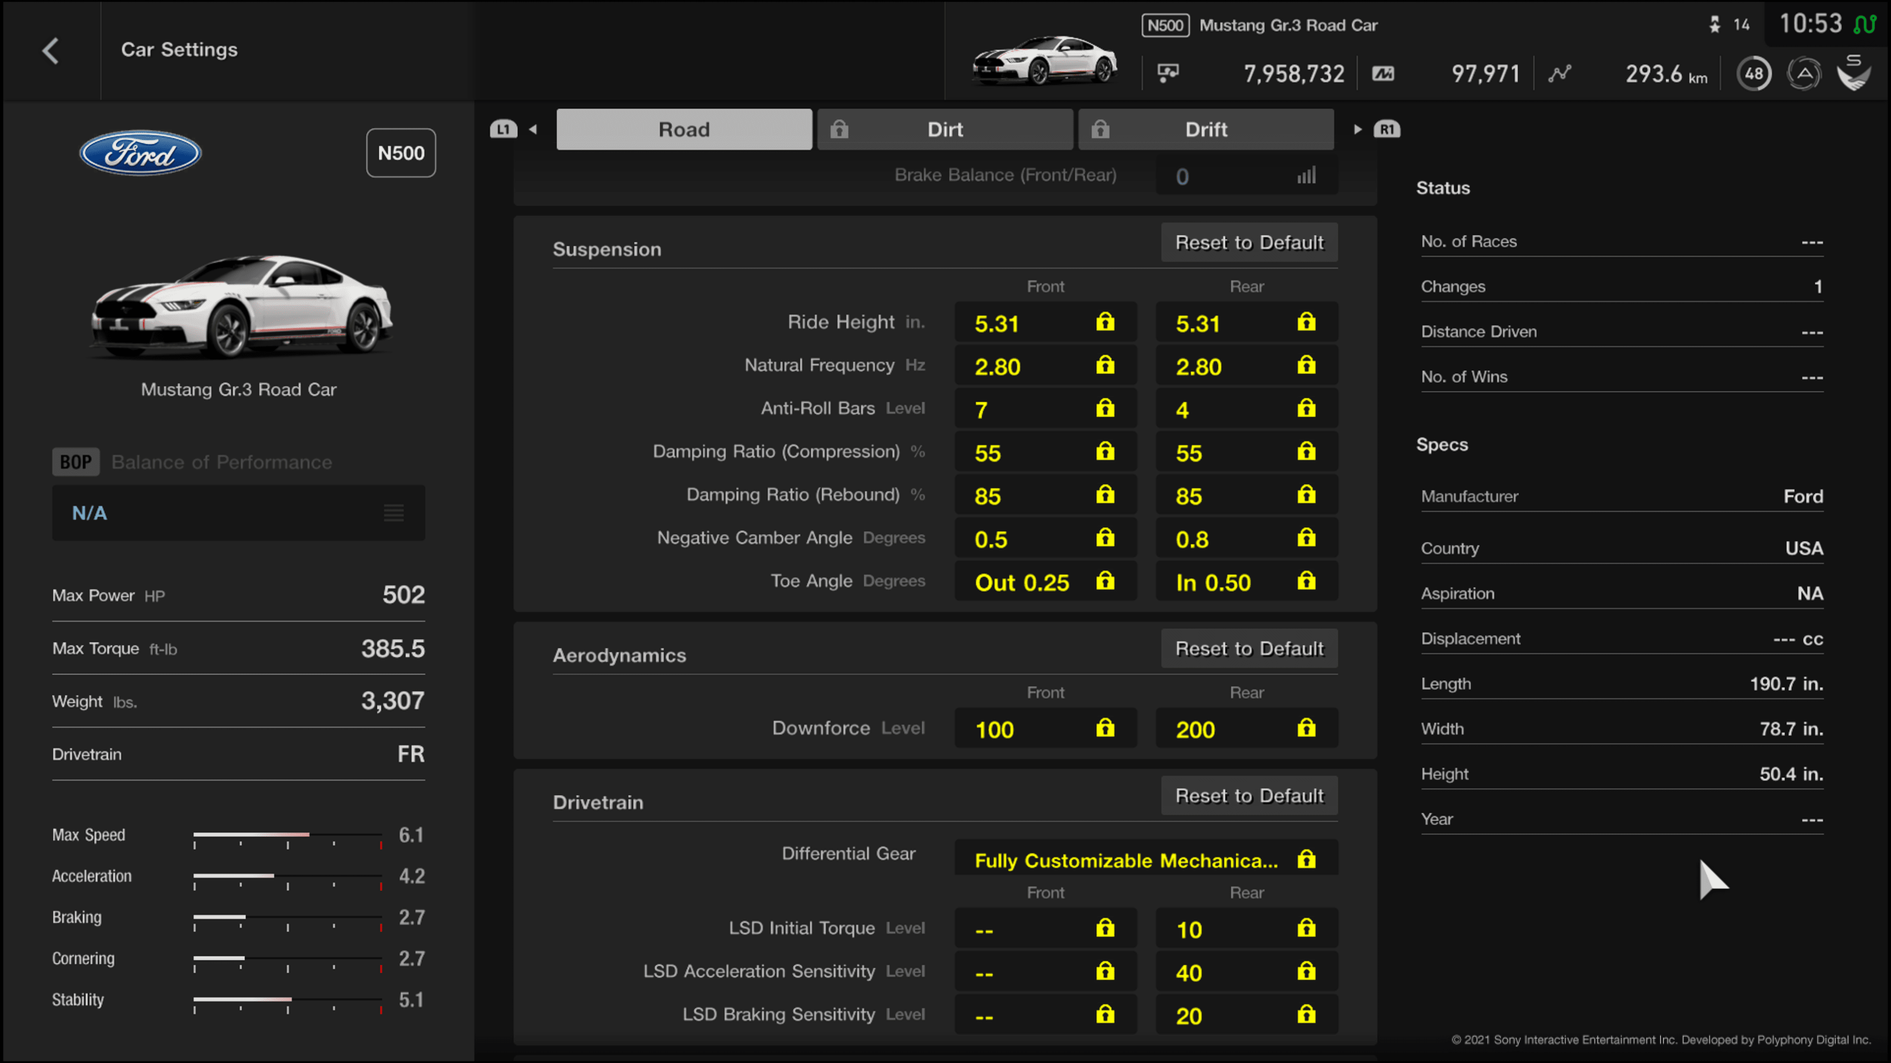This screenshot has width=1891, height=1063.
Task: Go back using the left chevron arrow
Action: coord(51,51)
